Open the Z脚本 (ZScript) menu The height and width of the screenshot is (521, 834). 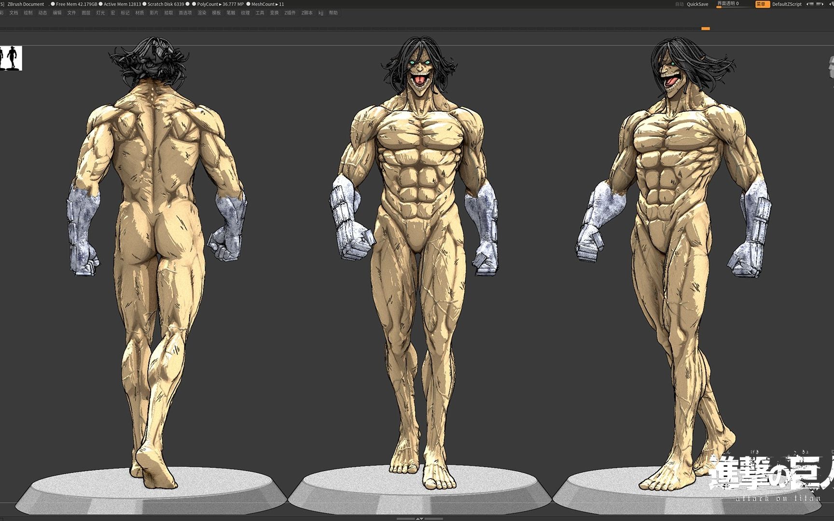pos(307,13)
